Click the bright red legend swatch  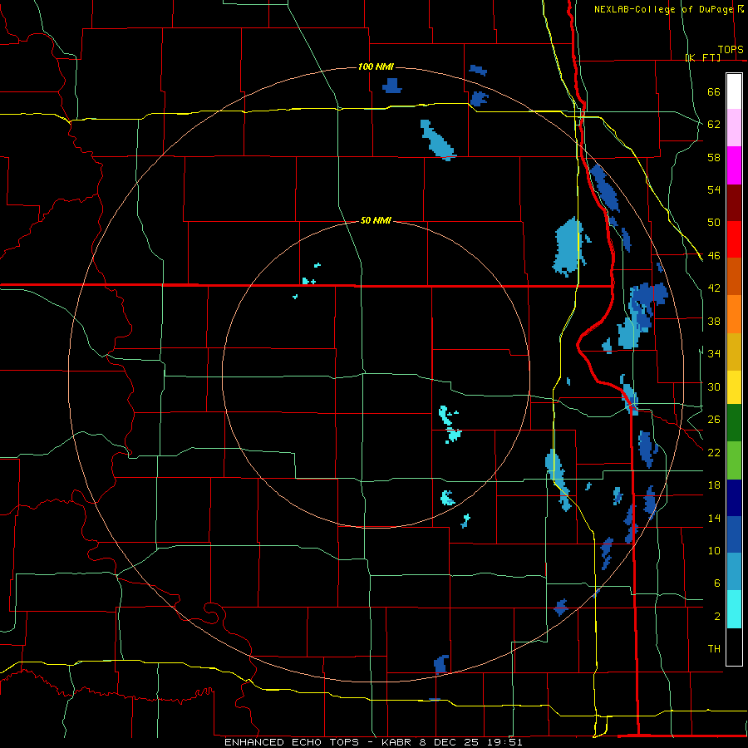pos(734,239)
